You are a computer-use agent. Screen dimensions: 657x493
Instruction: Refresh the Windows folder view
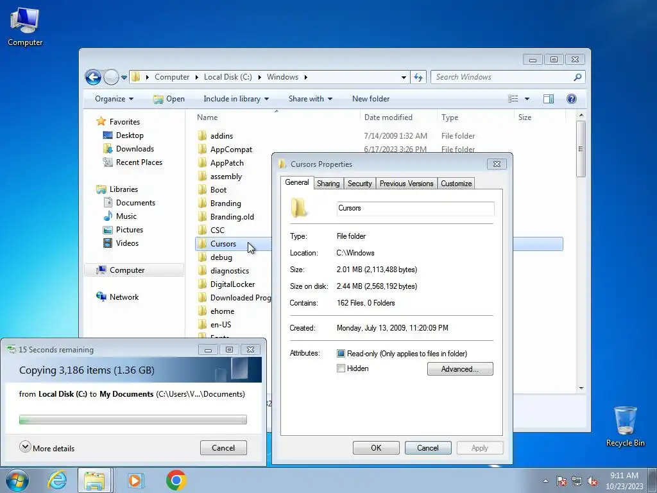pyautogui.click(x=418, y=77)
